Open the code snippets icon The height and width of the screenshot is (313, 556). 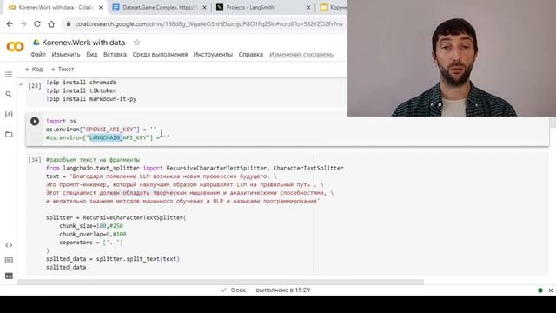(x=9, y=245)
